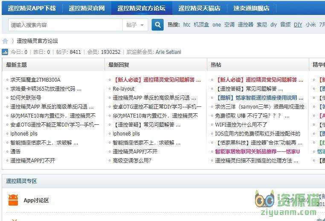Open 【新人必读】 post in 热帖 column

259,80
